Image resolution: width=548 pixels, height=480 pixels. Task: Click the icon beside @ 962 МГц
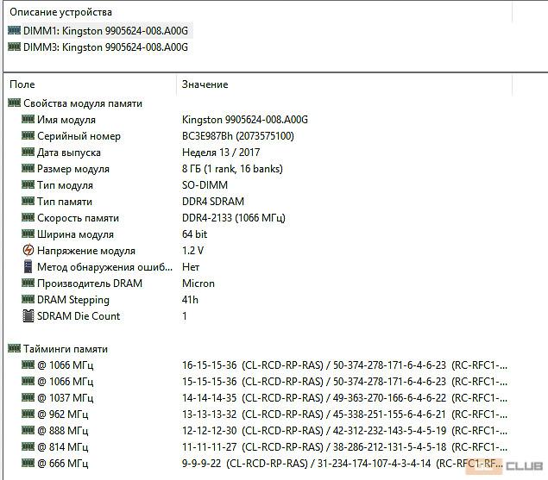(28, 414)
